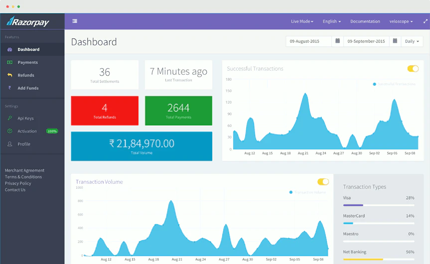This screenshot has height=264, width=430.
Task: Click the fullscreen expand arrows icon
Action: 426,21
